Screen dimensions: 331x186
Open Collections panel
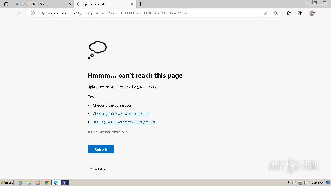[x=300, y=13]
